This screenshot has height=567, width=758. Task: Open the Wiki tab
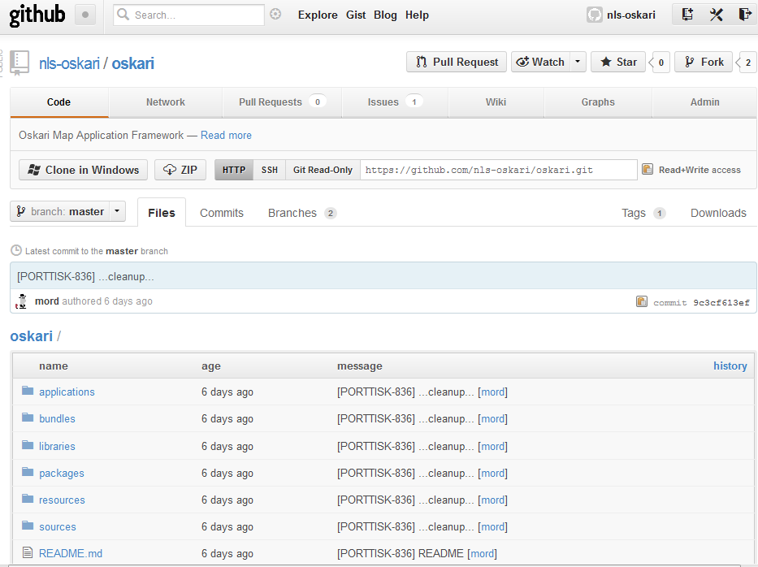496,102
